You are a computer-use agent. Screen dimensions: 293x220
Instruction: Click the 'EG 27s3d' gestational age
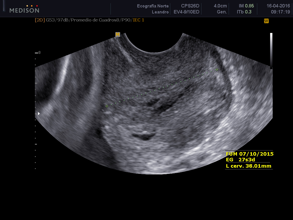(x=240, y=160)
